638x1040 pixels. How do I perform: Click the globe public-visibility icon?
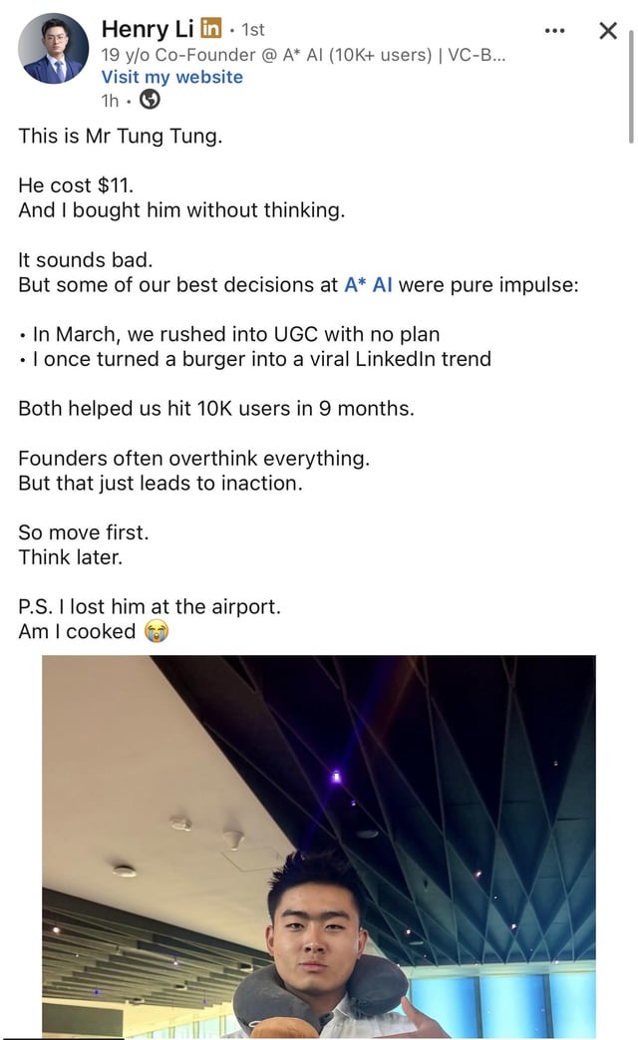pyautogui.click(x=151, y=100)
